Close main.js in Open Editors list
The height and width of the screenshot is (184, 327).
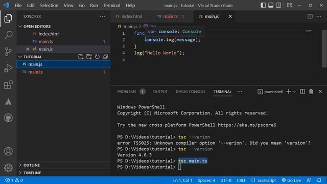tap(28, 49)
